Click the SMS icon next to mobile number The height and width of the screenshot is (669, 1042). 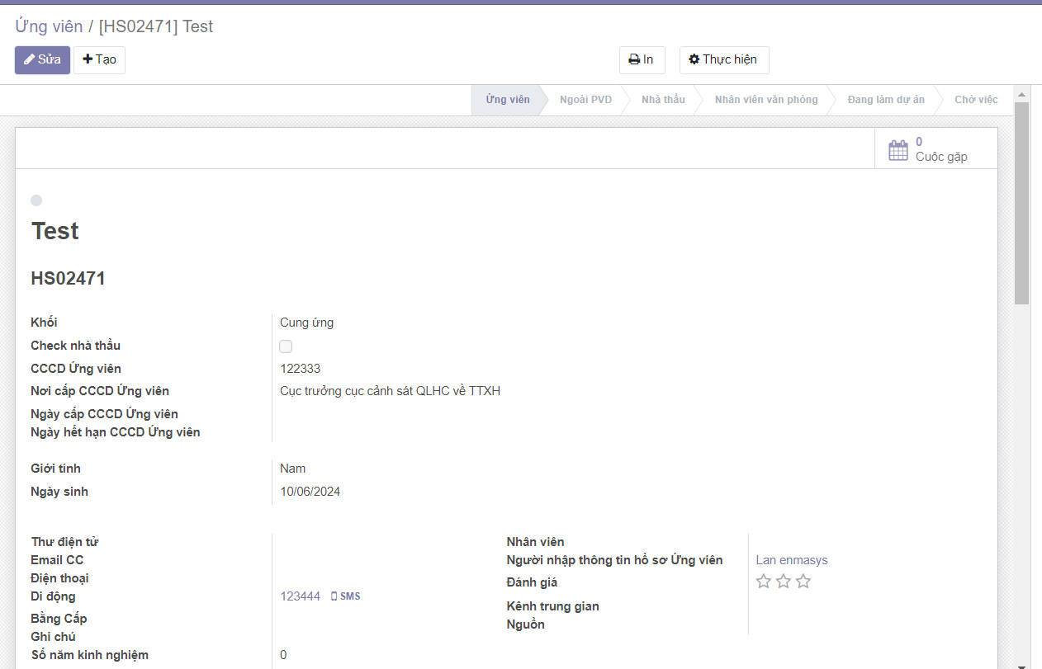click(345, 596)
